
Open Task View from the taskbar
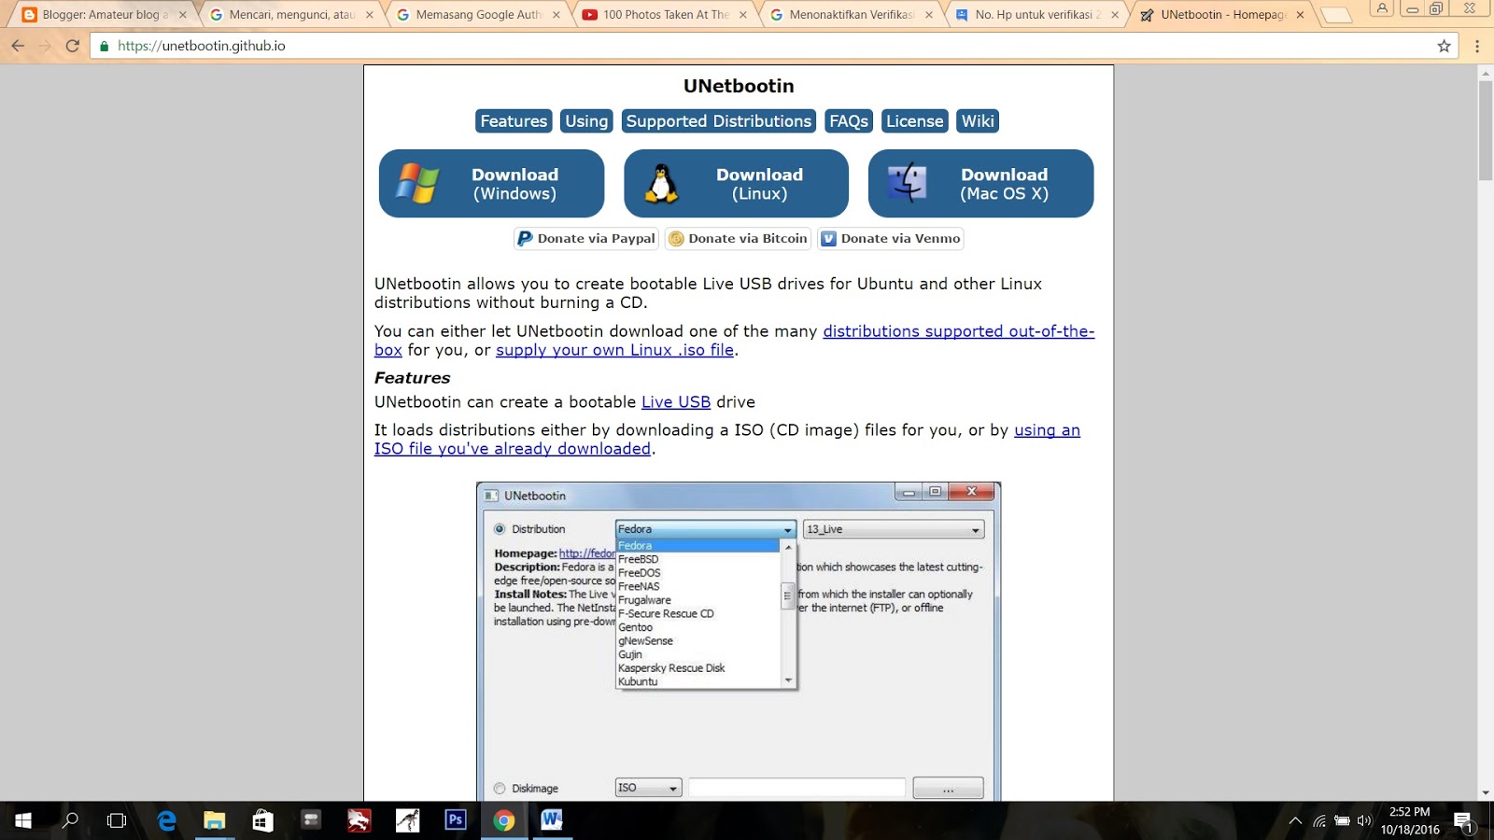117,820
